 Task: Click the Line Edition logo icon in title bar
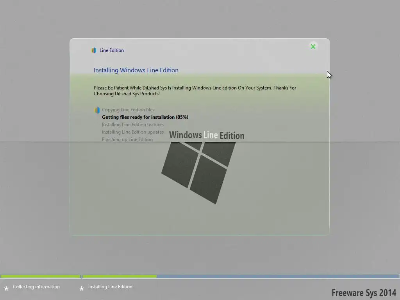[x=94, y=50]
